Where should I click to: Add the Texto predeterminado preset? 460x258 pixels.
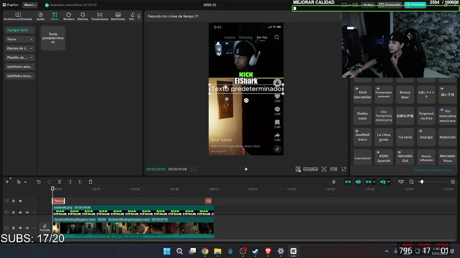point(53,38)
